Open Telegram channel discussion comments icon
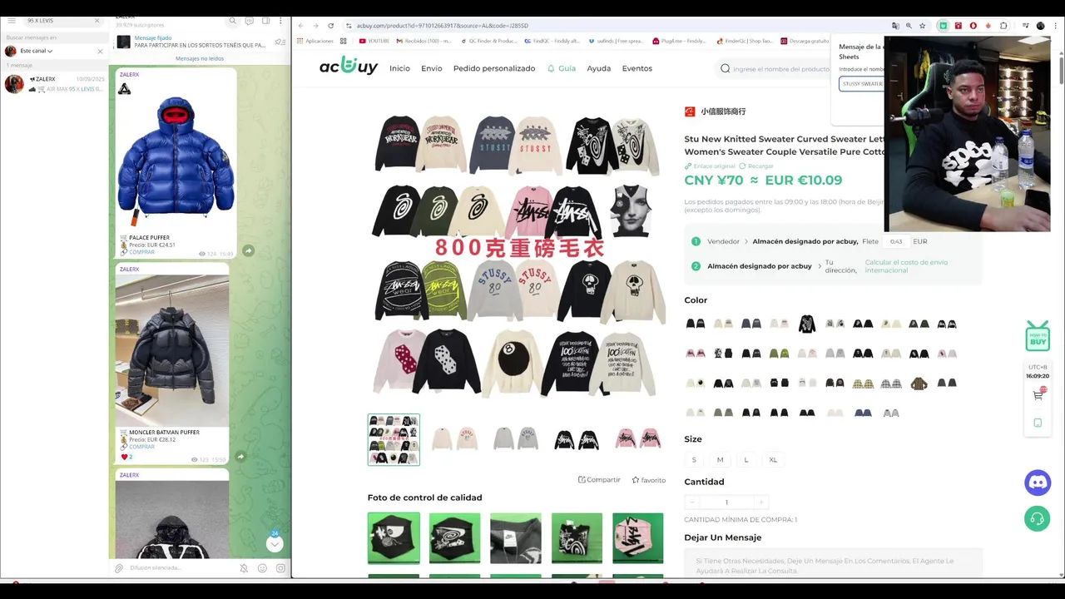Image resolution: width=1065 pixels, height=599 pixels. (x=249, y=20)
